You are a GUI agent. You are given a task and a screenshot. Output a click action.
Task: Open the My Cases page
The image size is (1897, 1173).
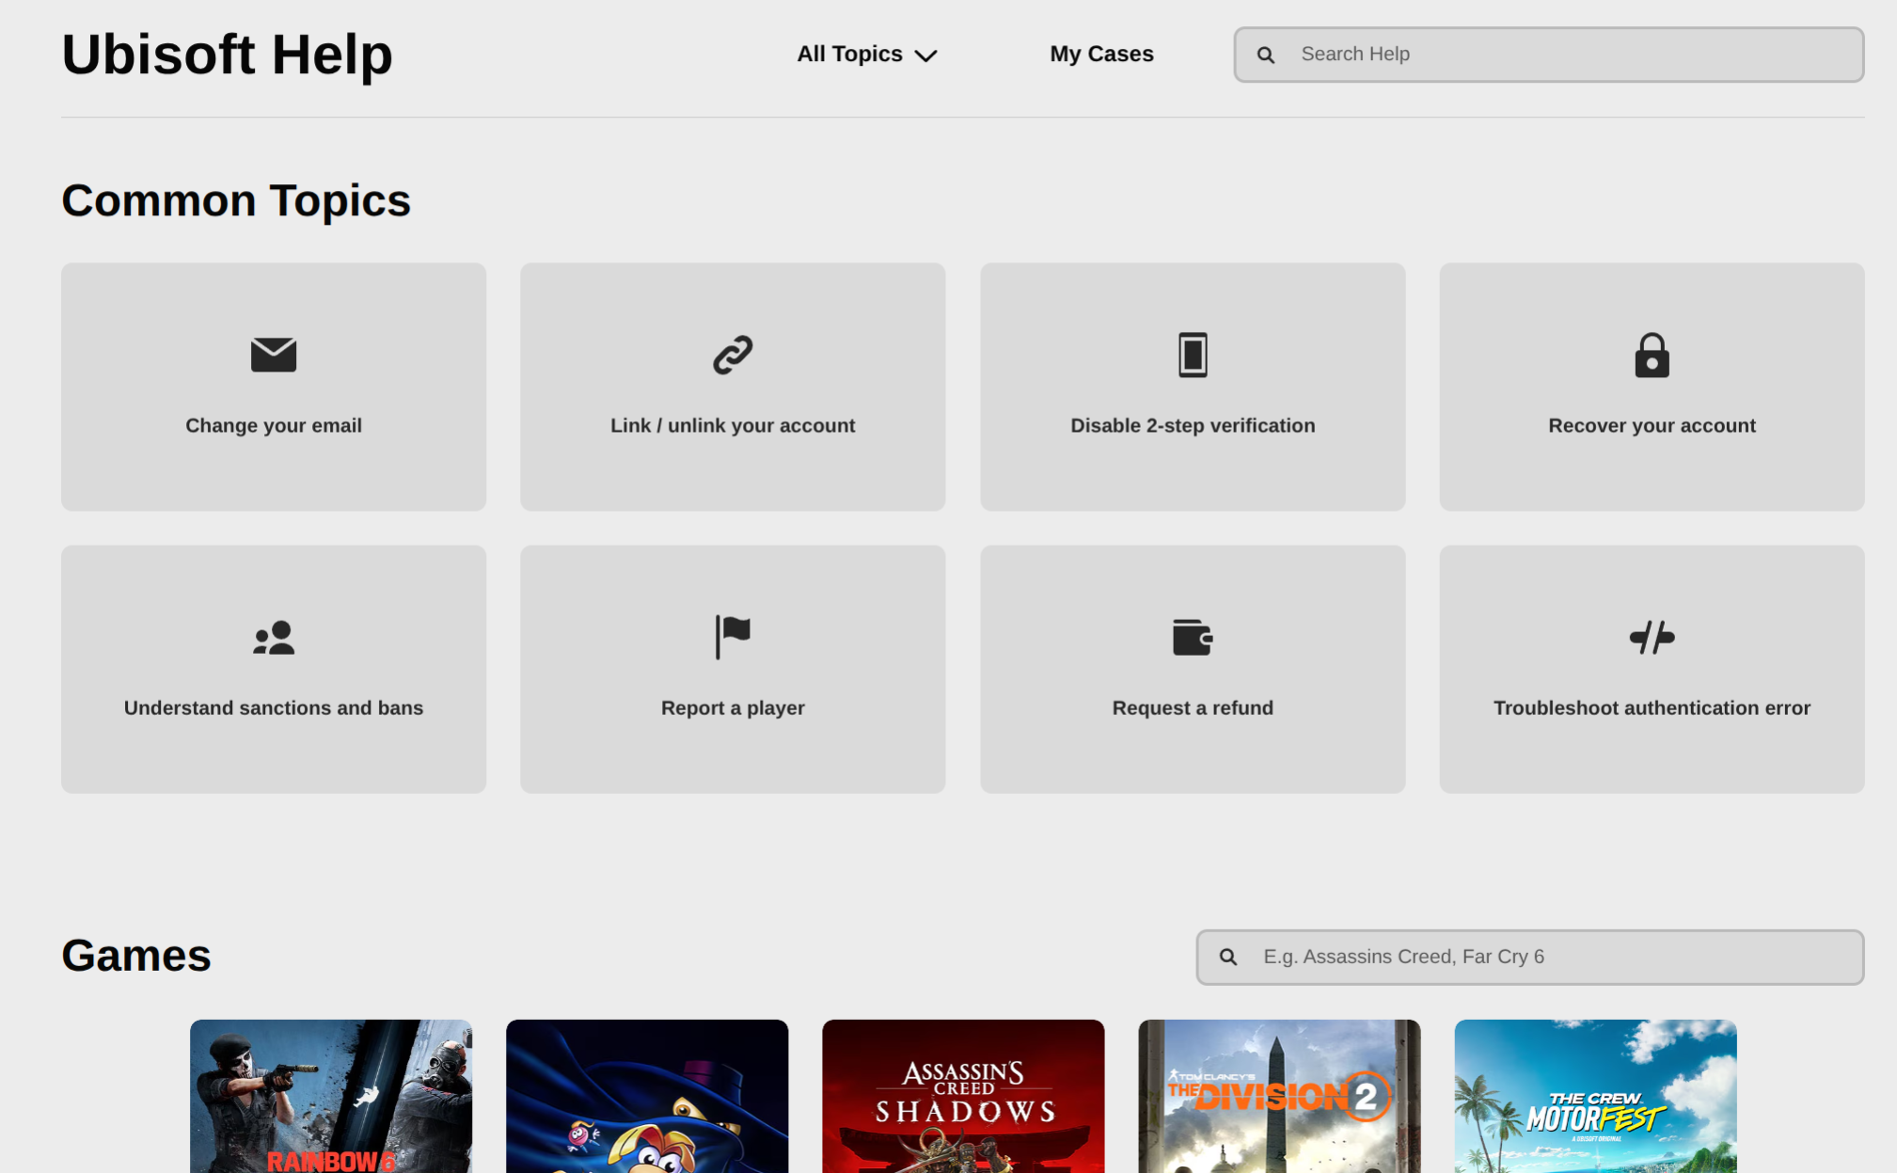click(1101, 54)
